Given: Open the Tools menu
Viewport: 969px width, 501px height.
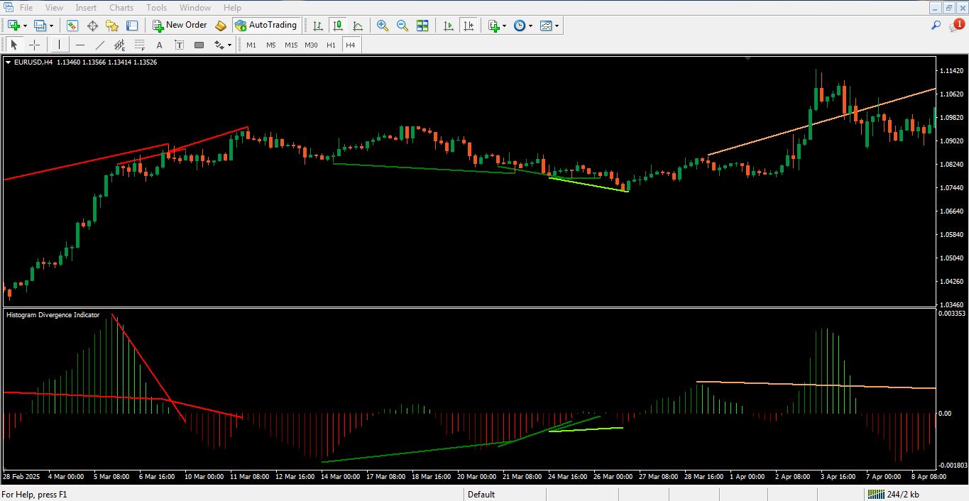Looking at the screenshot, I should pyautogui.click(x=156, y=8).
